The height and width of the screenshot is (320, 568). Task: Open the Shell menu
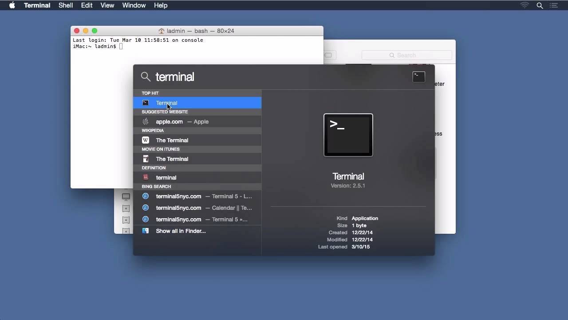coord(66,5)
